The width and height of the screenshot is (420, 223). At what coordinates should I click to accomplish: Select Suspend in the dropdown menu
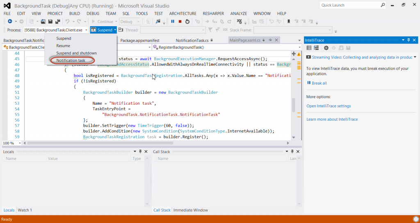[x=64, y=38]
